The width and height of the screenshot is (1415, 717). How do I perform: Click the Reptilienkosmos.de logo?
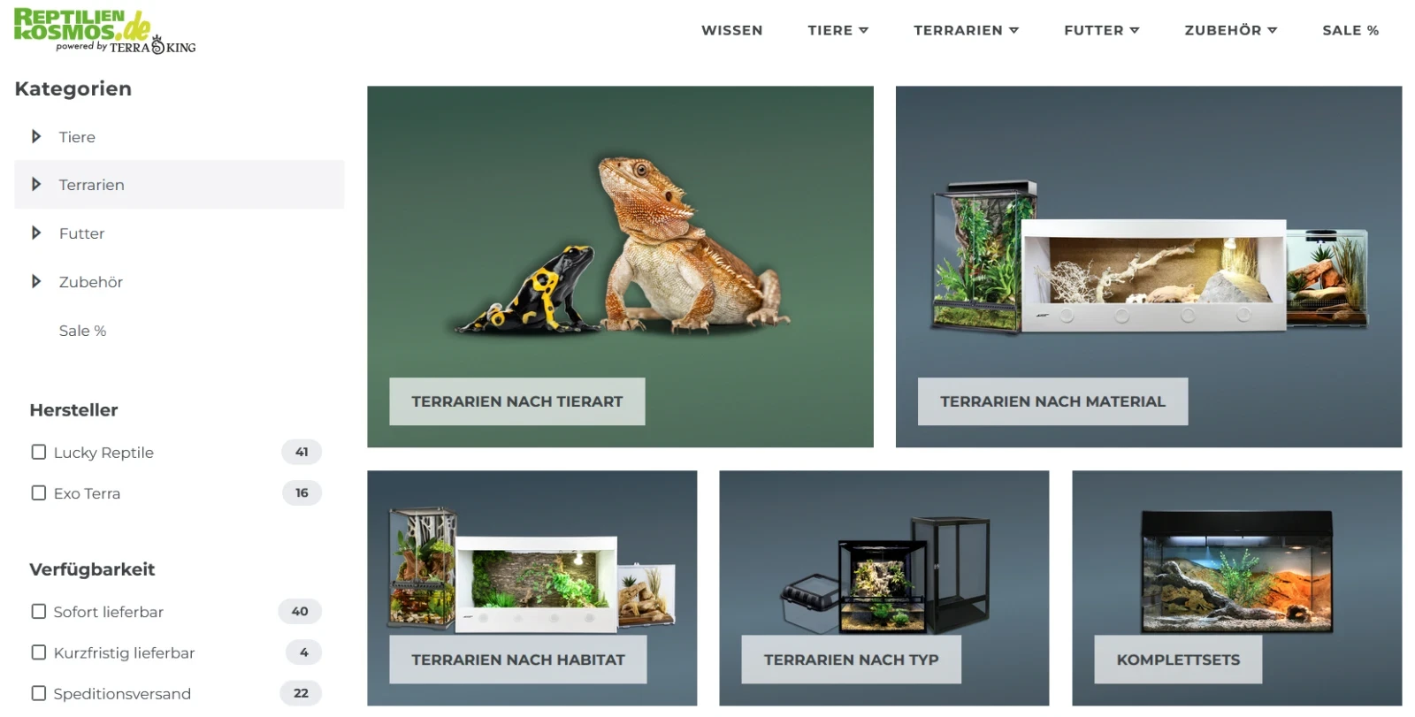tap(104, 31)
